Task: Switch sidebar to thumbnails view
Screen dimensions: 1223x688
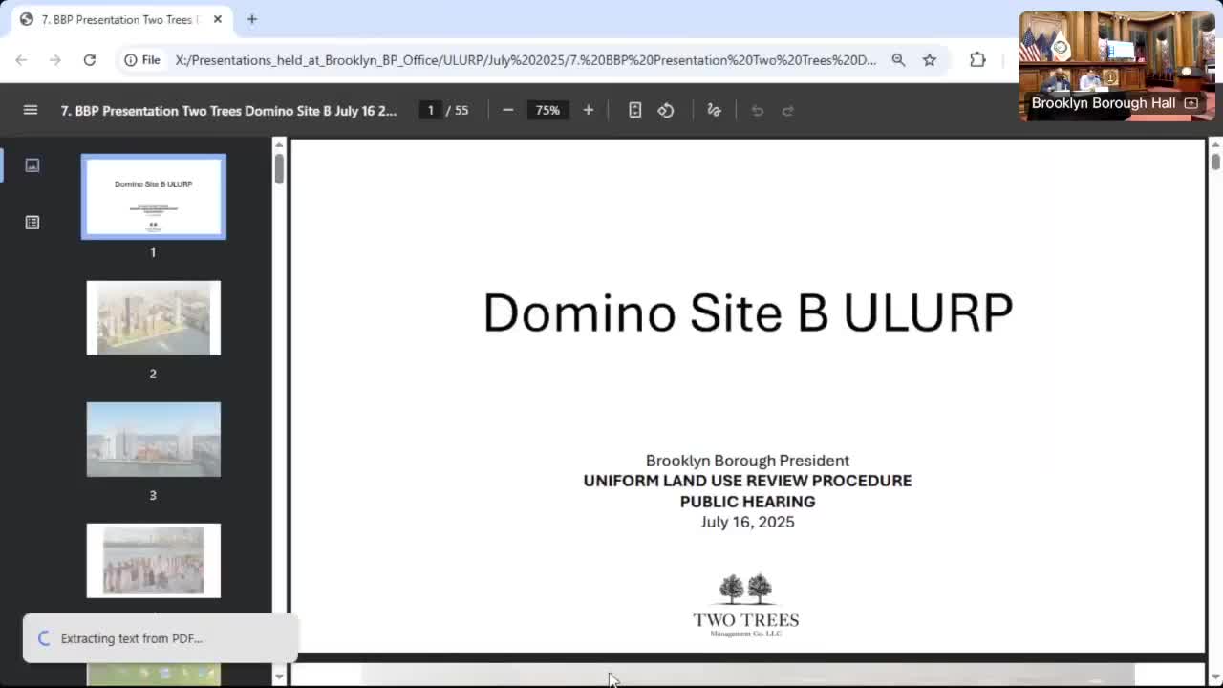Action: pos(32,164)
